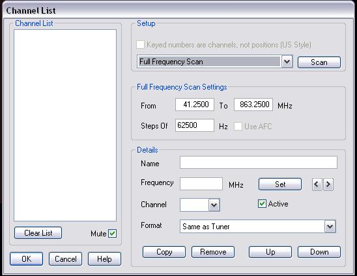
Task: Start scanning with the Scan button
Action: point(319,62)
